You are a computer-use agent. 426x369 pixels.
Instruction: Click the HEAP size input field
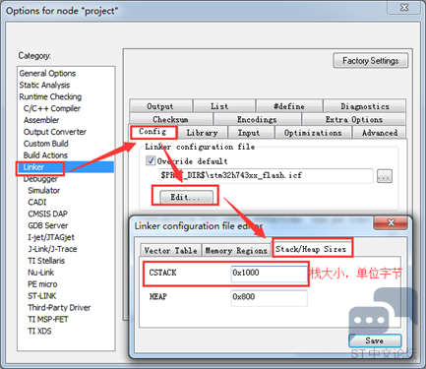point(269,297)
